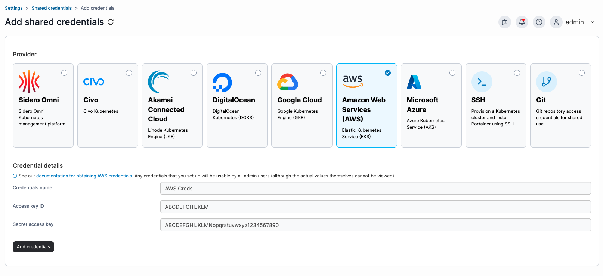Click the DigitalOcean logo icon
This screenshot has height=276, width=603.
tap(222, 82)
